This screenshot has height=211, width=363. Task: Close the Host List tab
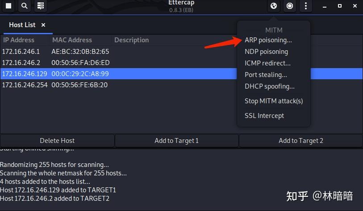(43, 25)
